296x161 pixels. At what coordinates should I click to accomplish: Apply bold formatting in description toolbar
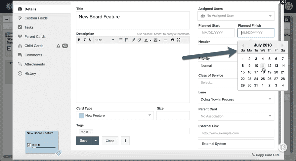(79, 40)
